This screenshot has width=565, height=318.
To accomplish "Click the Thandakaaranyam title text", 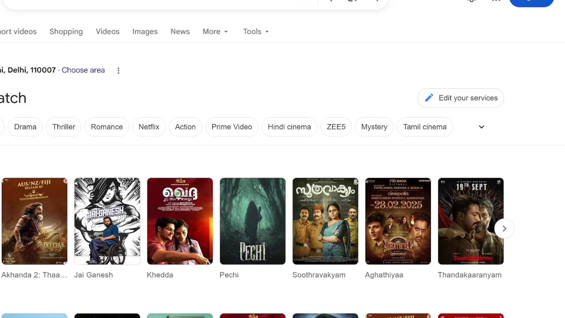I will [x=470, y=275].
